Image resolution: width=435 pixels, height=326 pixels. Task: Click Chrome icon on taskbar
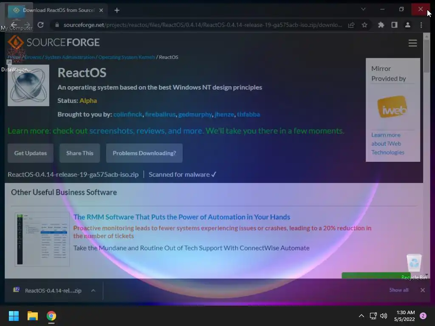click(x=51, y=316)
